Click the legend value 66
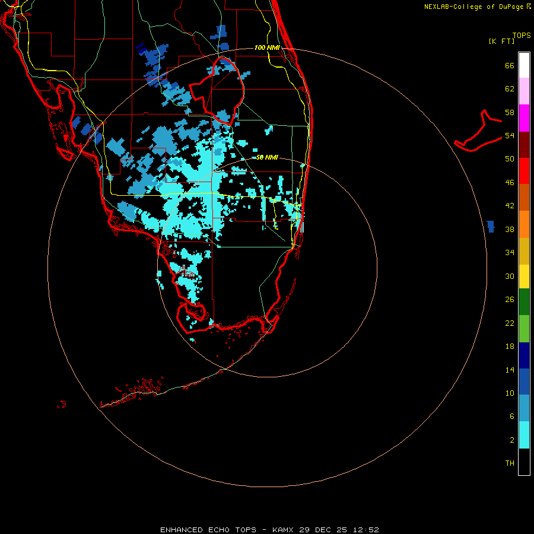The image size is (534, 534). [x=510, y=65]
